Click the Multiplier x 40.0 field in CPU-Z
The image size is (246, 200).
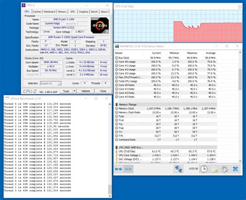click(x=51, y=67)
